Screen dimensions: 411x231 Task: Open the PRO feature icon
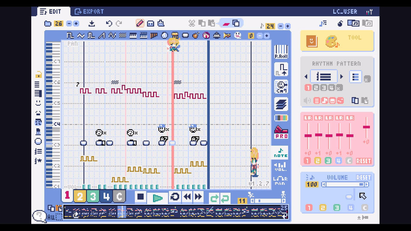point(281,132)
